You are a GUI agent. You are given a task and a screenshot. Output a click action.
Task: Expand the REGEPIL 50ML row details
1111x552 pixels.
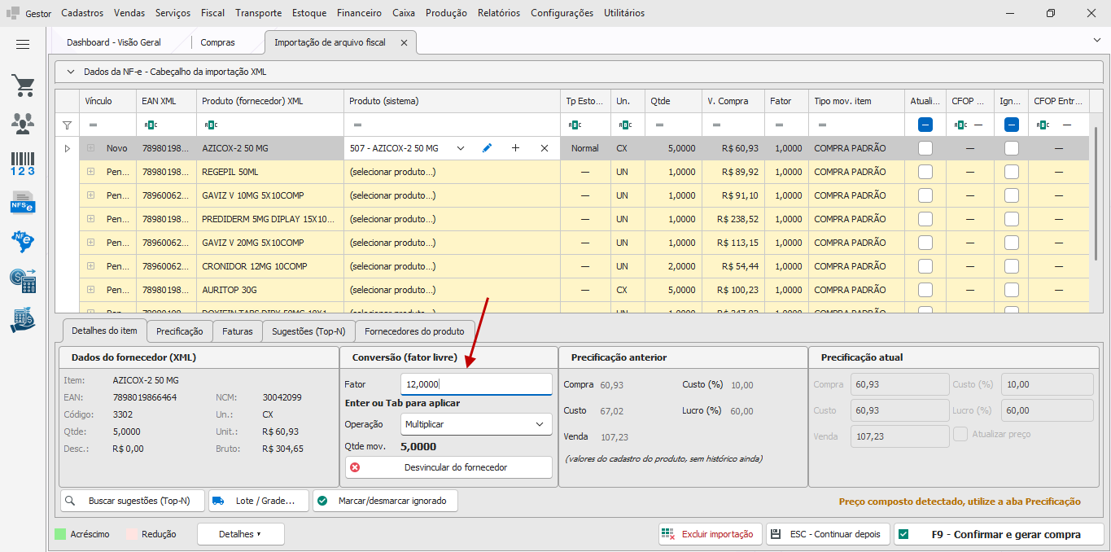click(90, 172)
